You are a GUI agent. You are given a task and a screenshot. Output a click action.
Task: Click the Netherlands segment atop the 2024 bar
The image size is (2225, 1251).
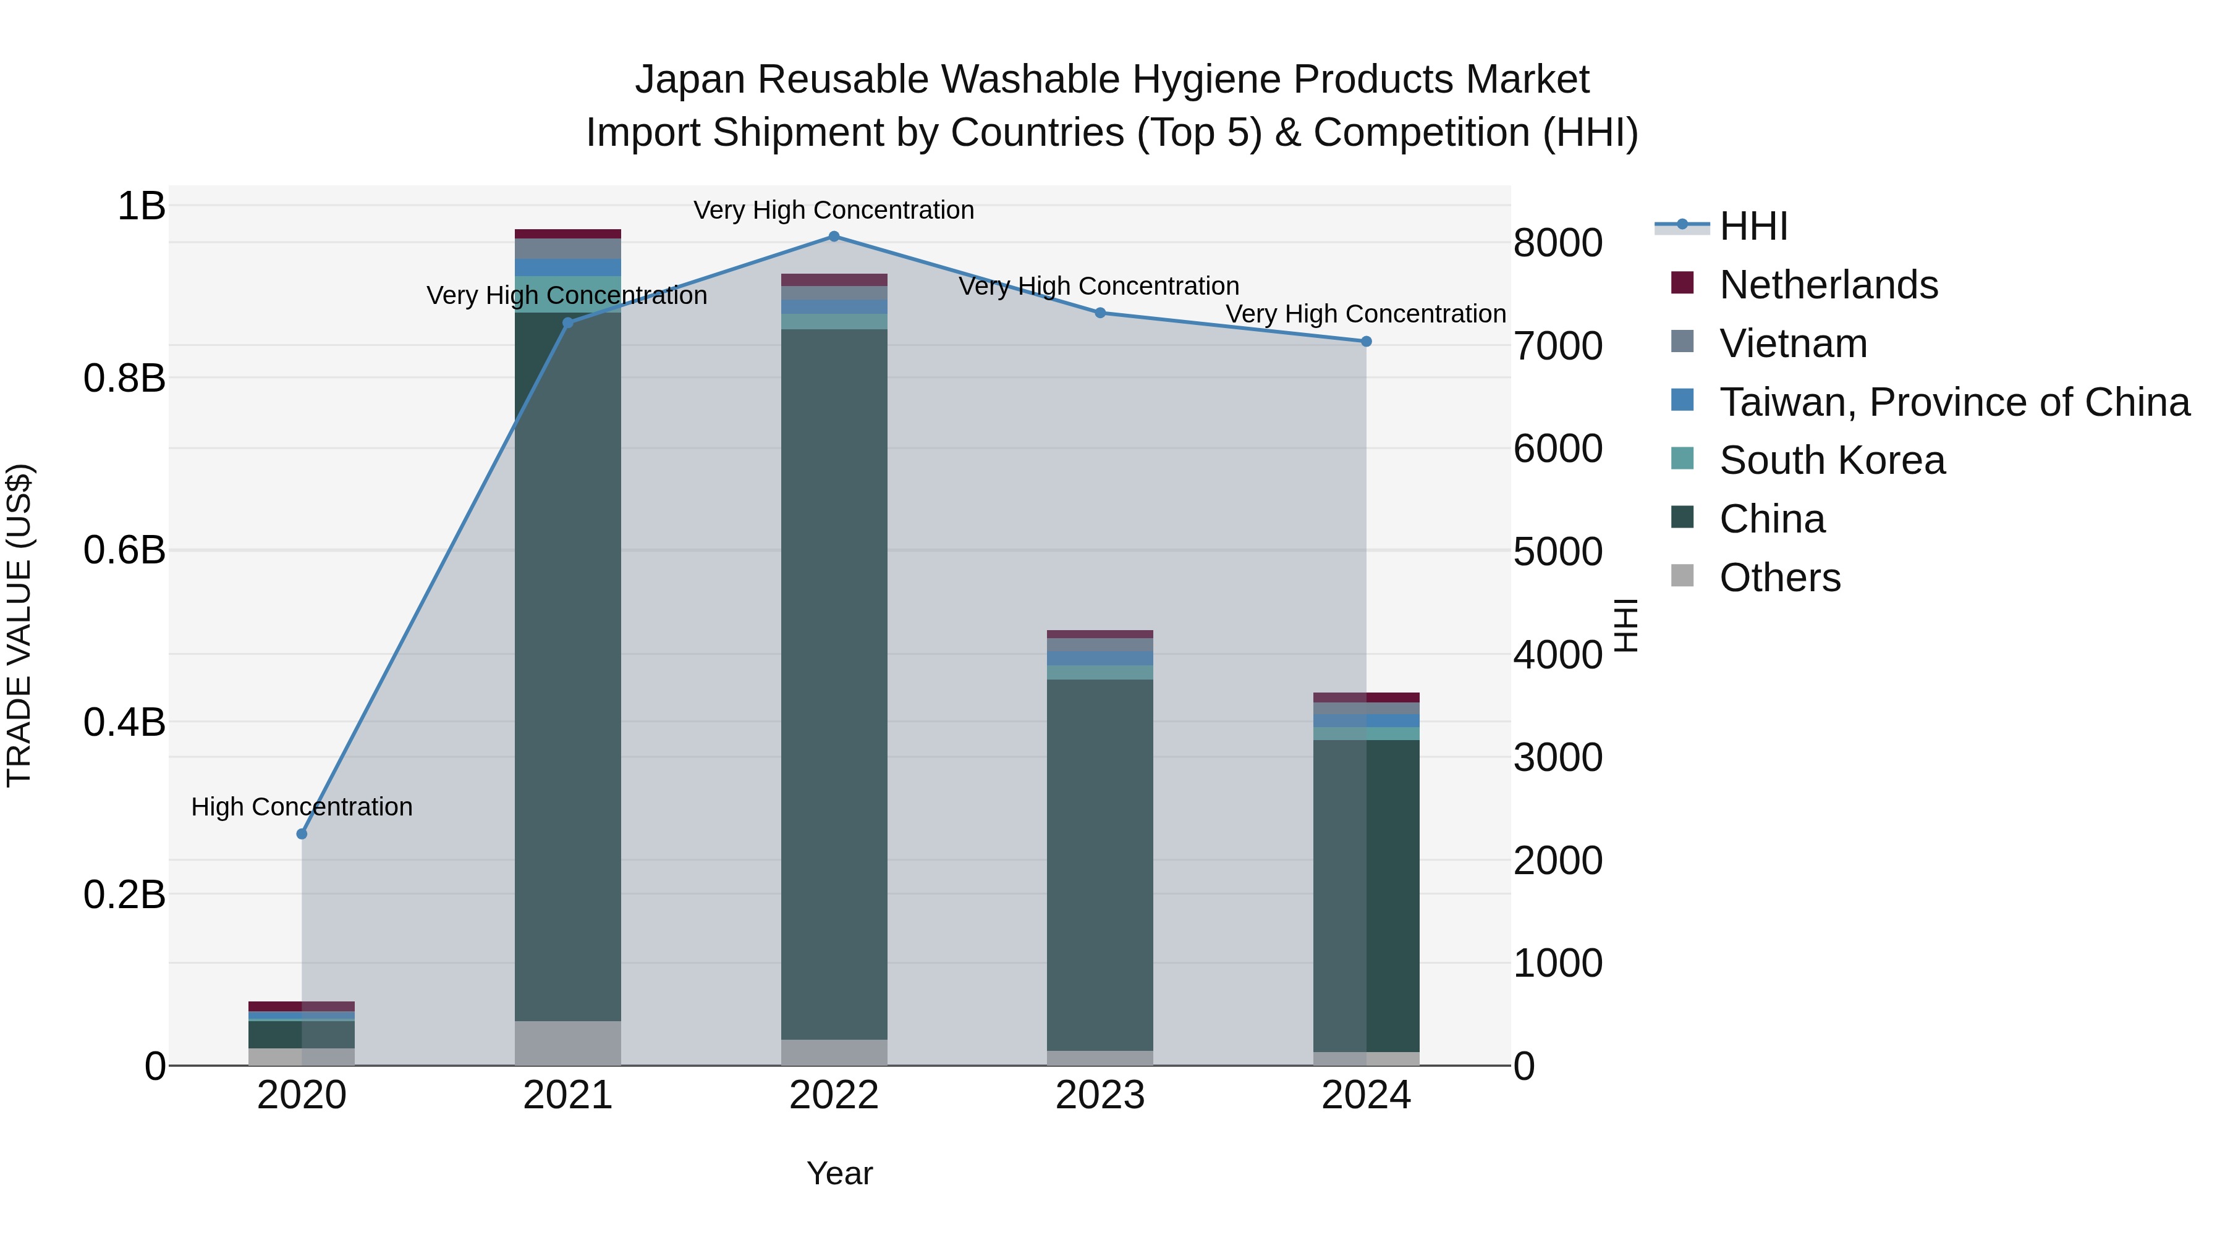click(x=1367, y=697)
